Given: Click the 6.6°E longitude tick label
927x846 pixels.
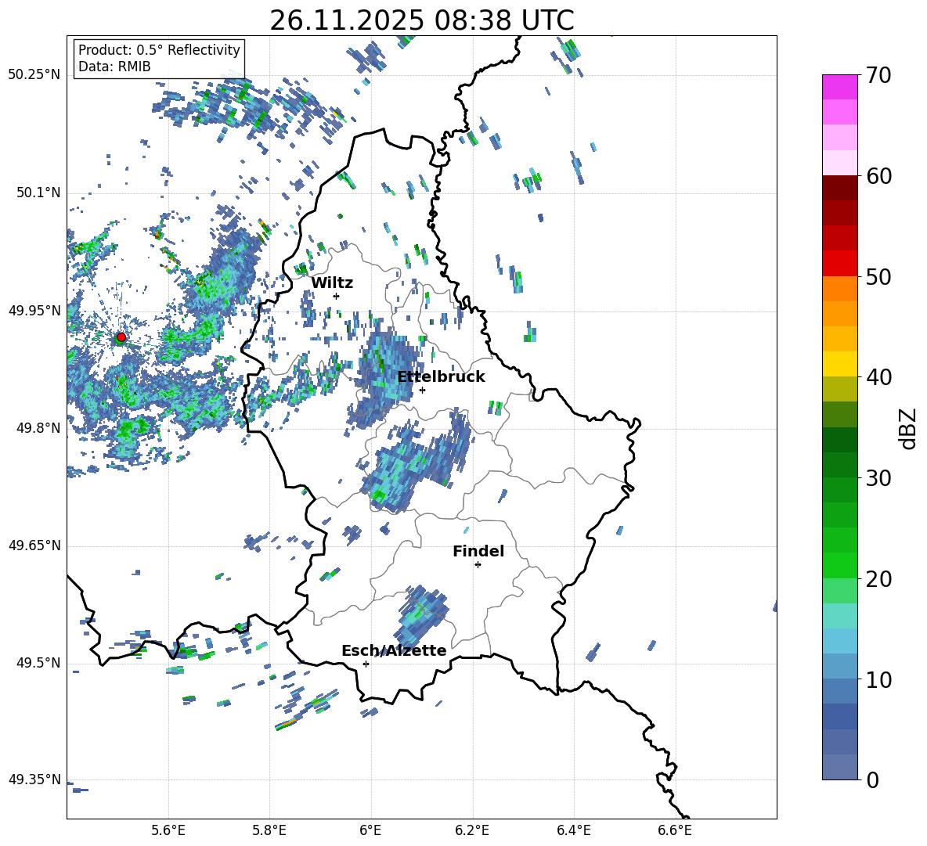Looking at the screenshot, I should point(675,830).
